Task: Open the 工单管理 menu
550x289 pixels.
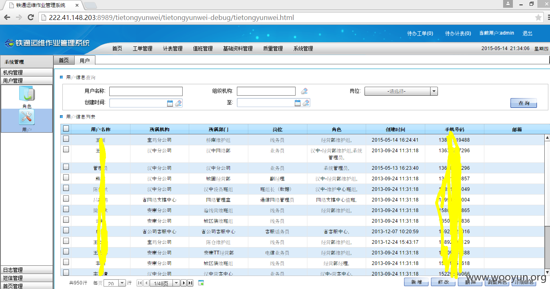Action: coord(142,48)
